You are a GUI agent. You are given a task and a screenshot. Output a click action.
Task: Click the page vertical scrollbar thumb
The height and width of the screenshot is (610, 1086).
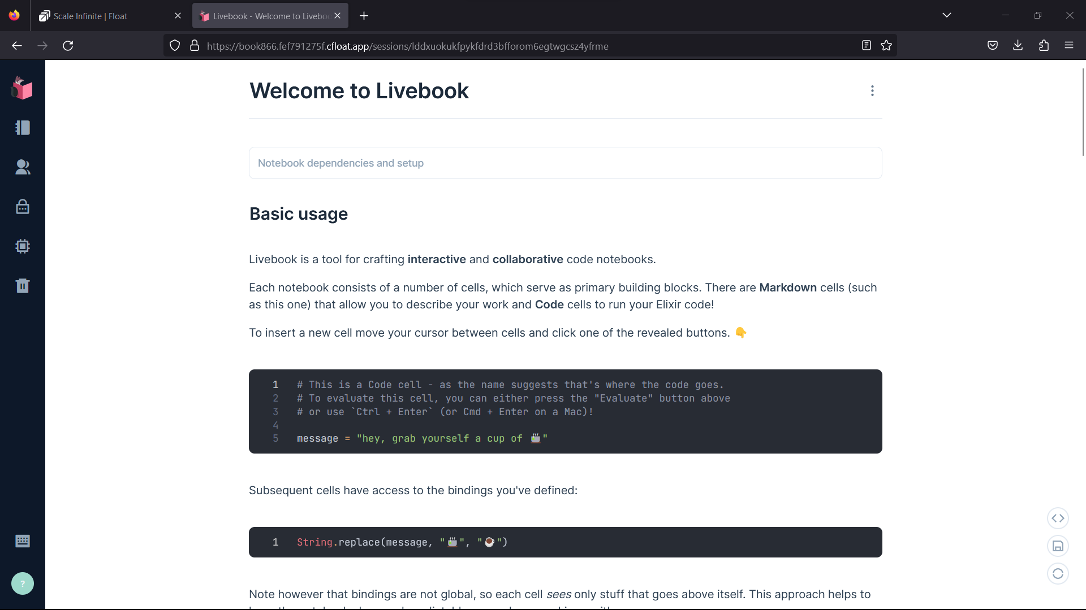[x=1083, y=112]
